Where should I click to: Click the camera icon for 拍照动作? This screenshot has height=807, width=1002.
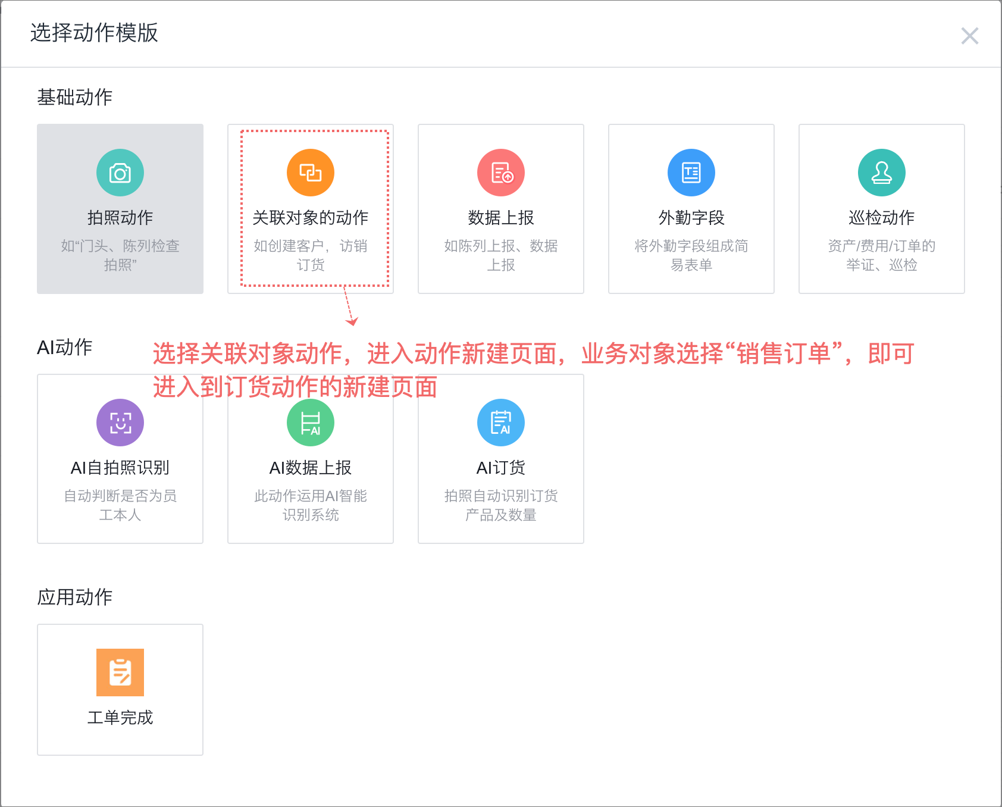[120, 173]
